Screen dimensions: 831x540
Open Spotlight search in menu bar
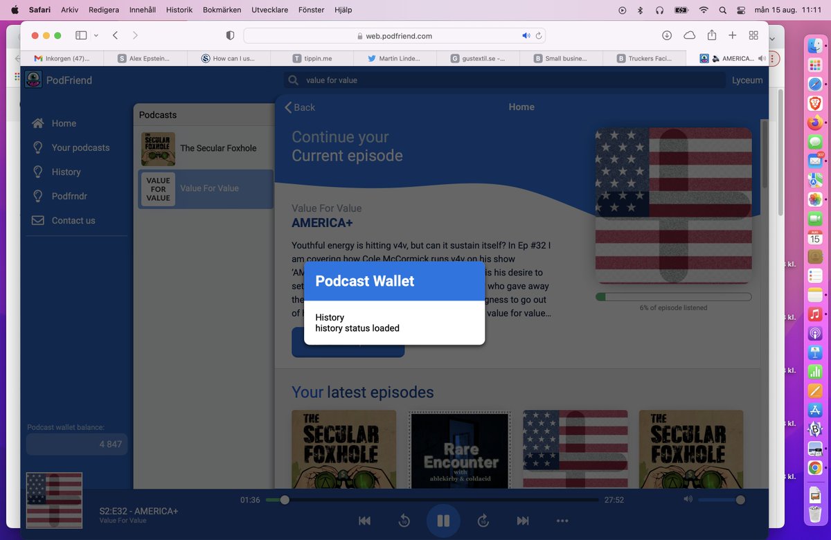point(723,10)
